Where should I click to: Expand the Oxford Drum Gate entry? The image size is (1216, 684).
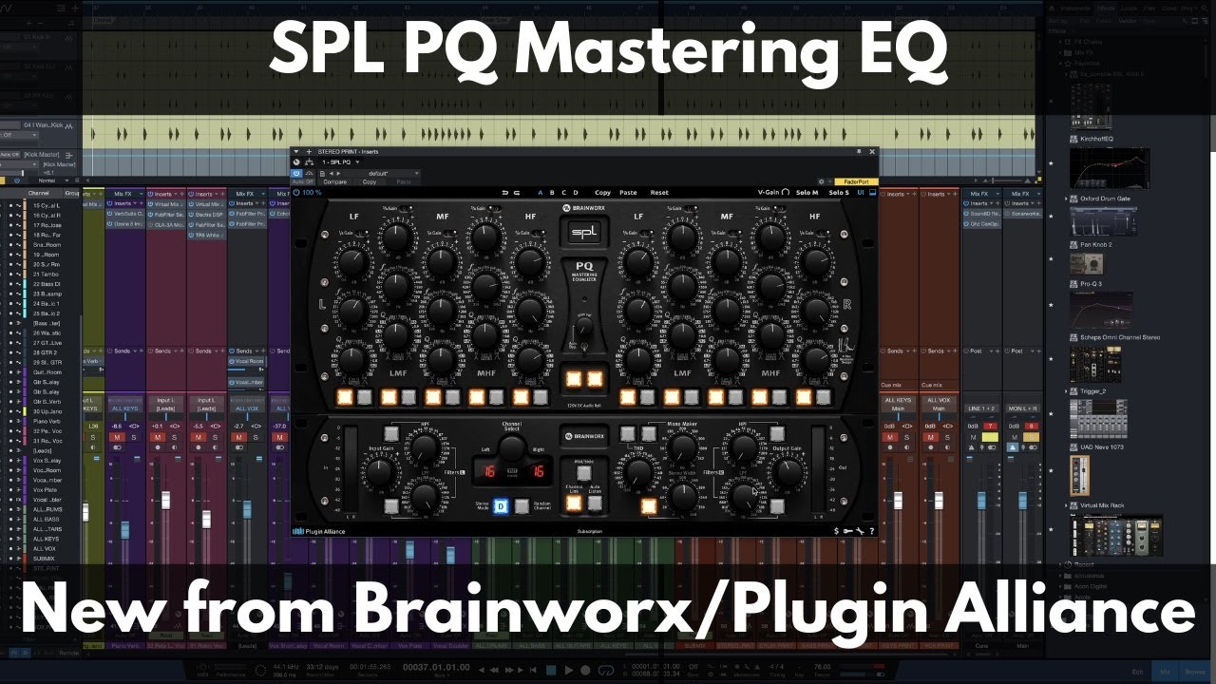tap(1066, 199)
